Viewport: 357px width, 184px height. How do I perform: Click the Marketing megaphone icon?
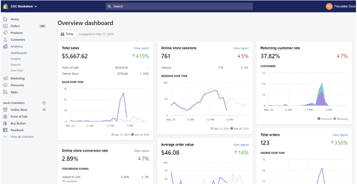pyautogui.click(x=5, y=78)
